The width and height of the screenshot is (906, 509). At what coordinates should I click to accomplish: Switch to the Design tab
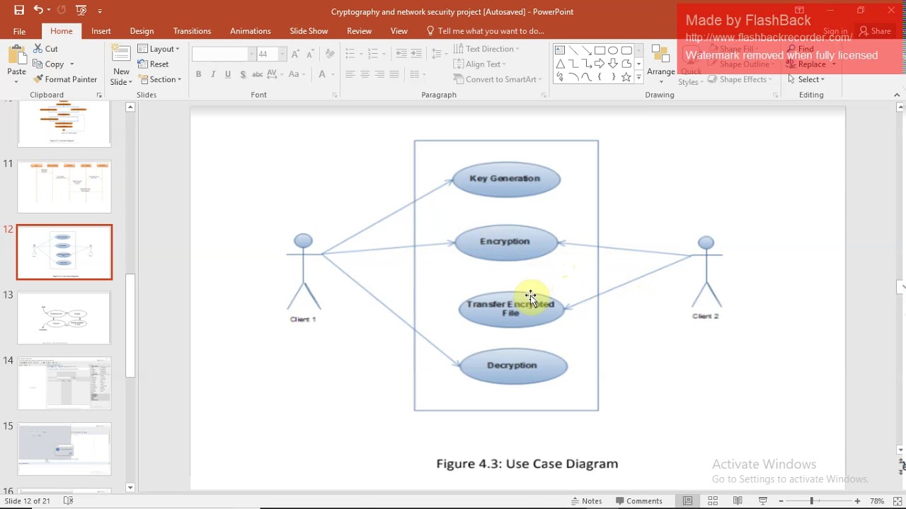pos(142,31)
